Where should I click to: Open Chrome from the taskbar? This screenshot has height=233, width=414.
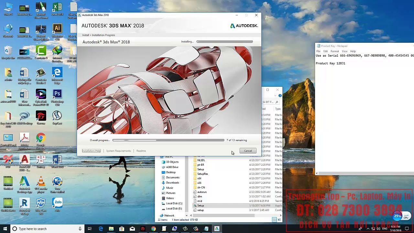click(x=153, y=229)
